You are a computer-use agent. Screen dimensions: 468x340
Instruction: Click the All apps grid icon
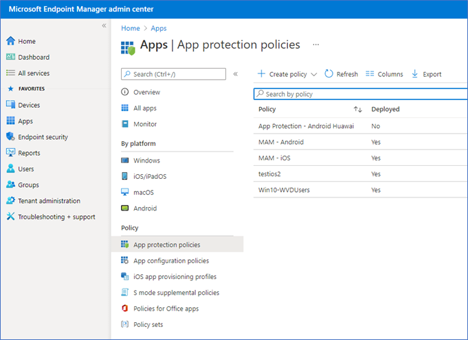tap(125, 108)
